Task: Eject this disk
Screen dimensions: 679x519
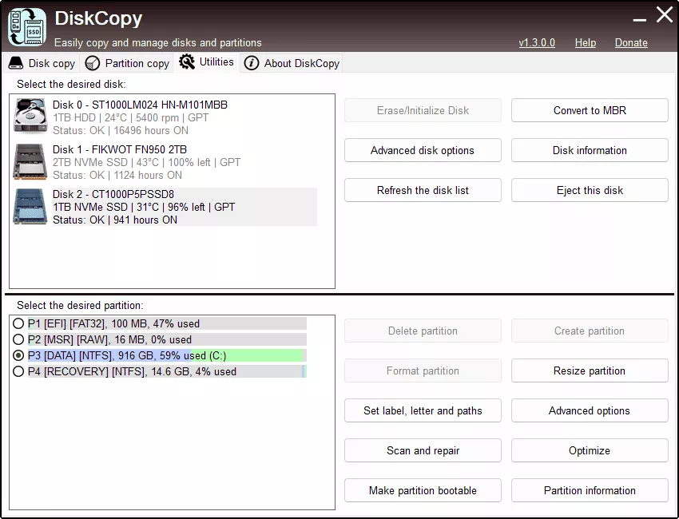Action: point(589,190)
